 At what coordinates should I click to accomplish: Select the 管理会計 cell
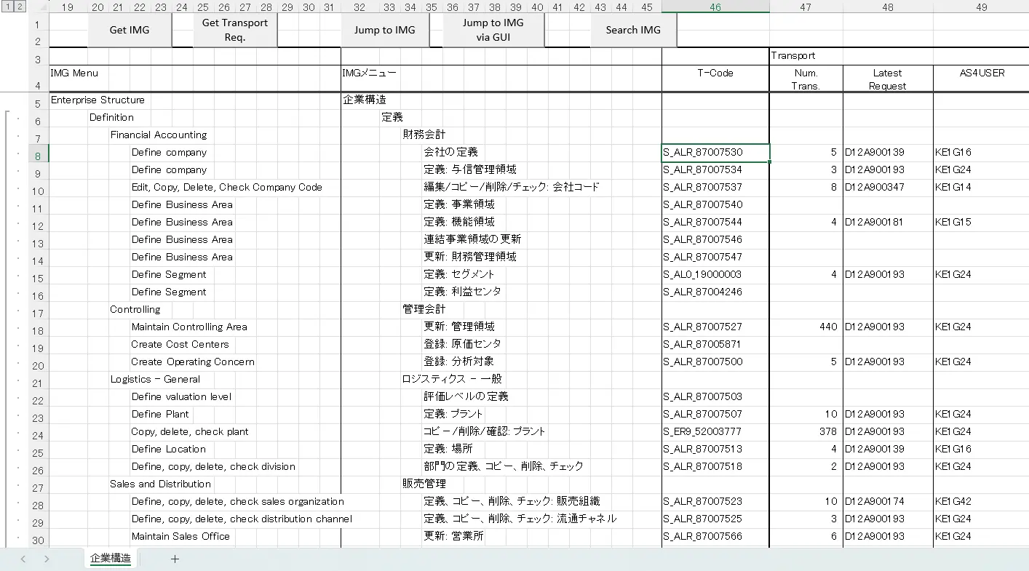tap(424, 310)
